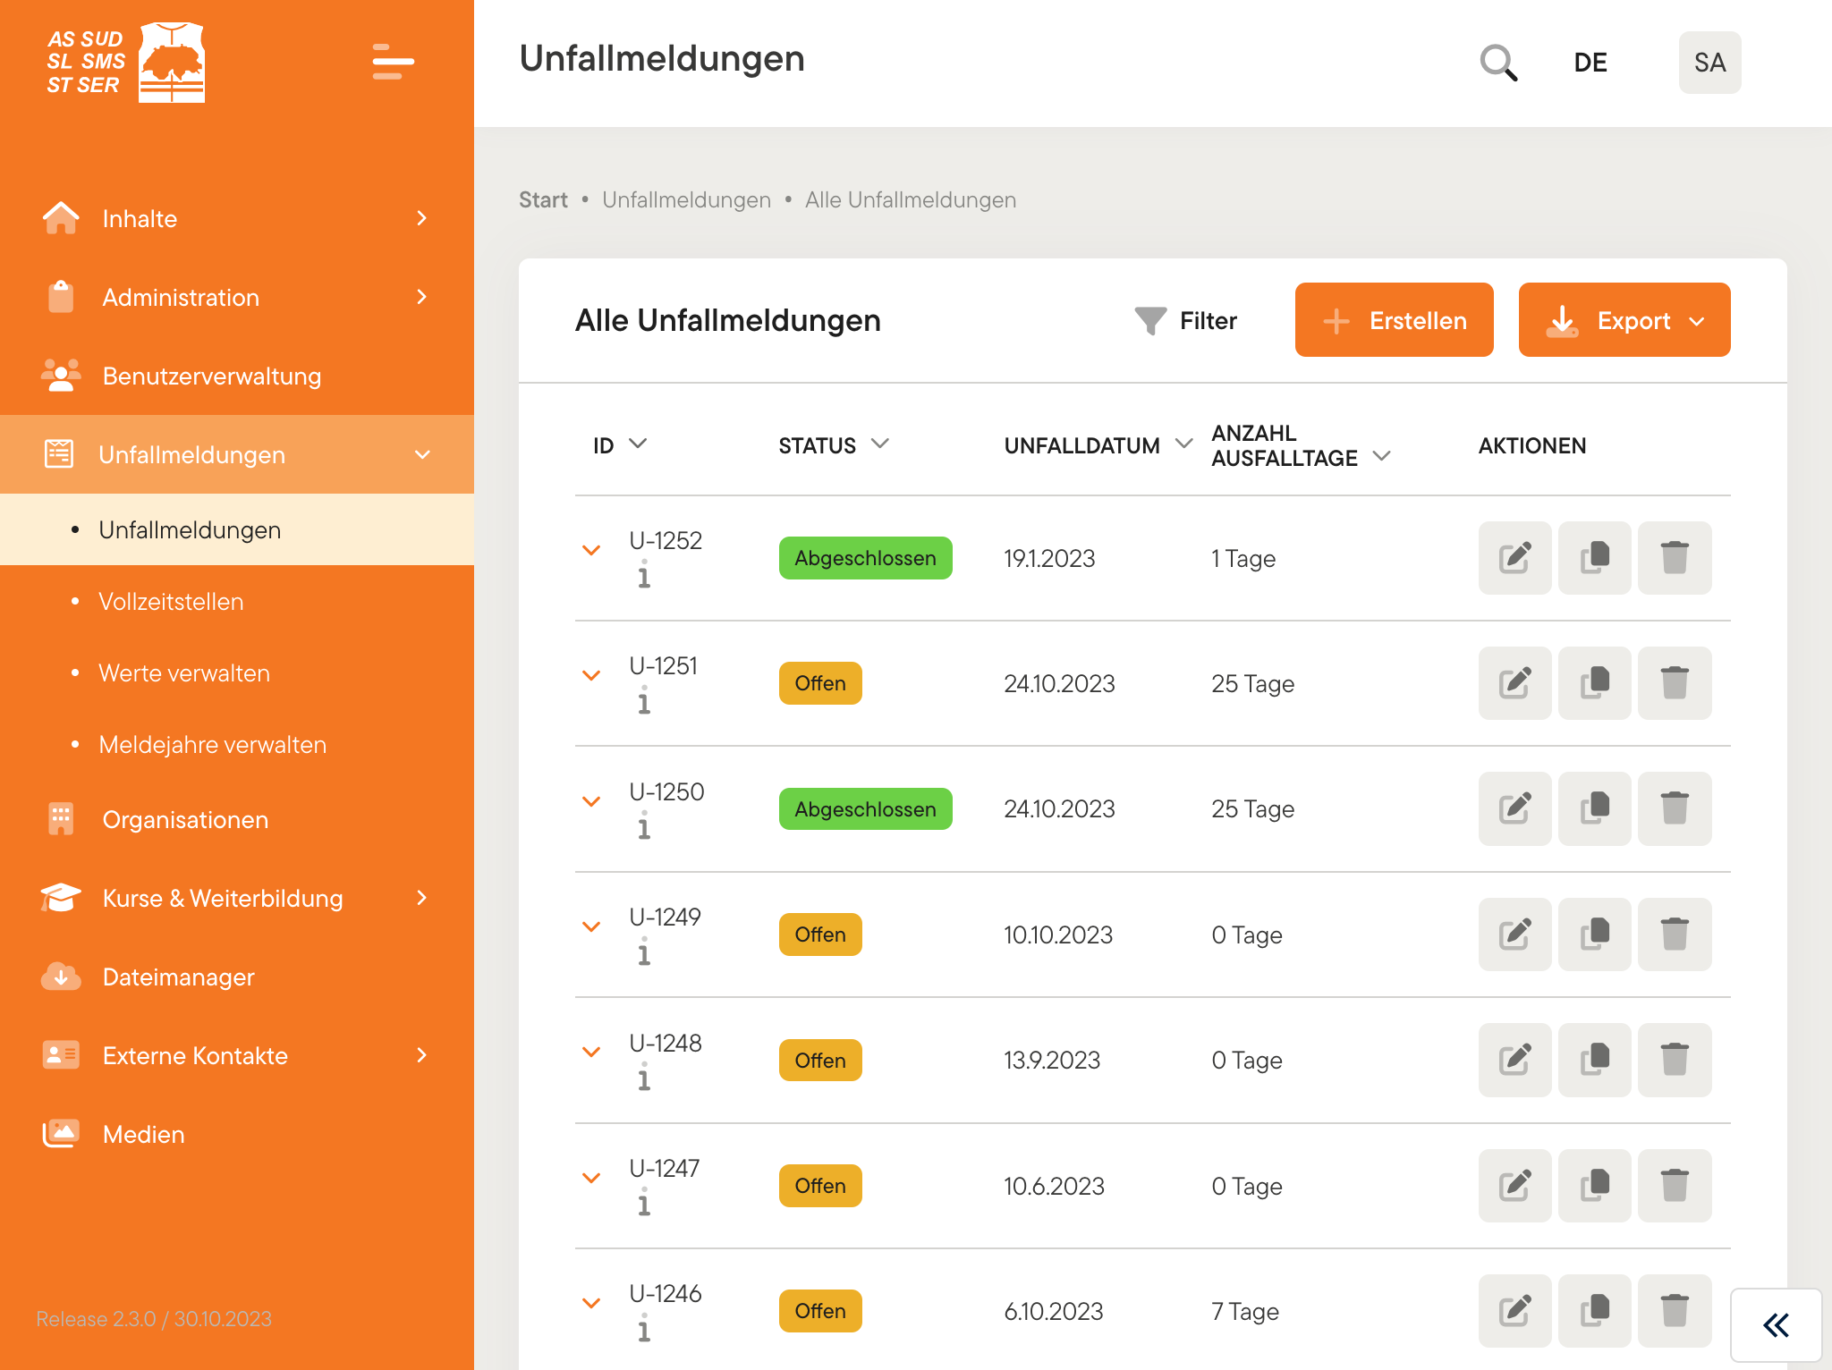
Task: Go to Dateimanager
Action: coord(178,977)
